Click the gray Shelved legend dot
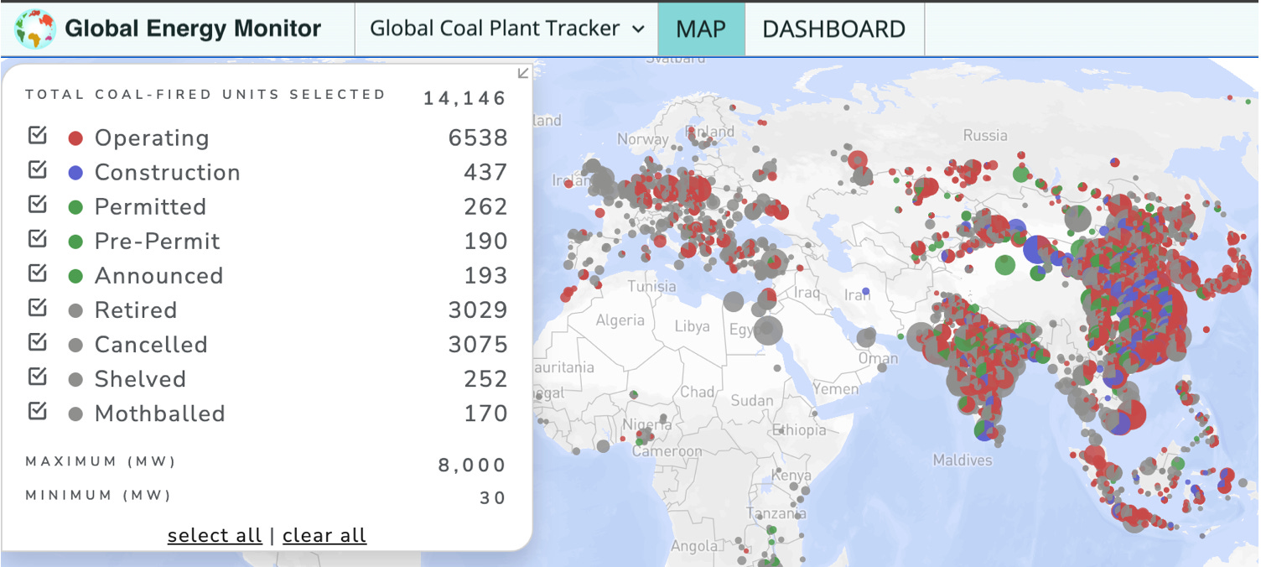1261x567 pixels. 75,379
